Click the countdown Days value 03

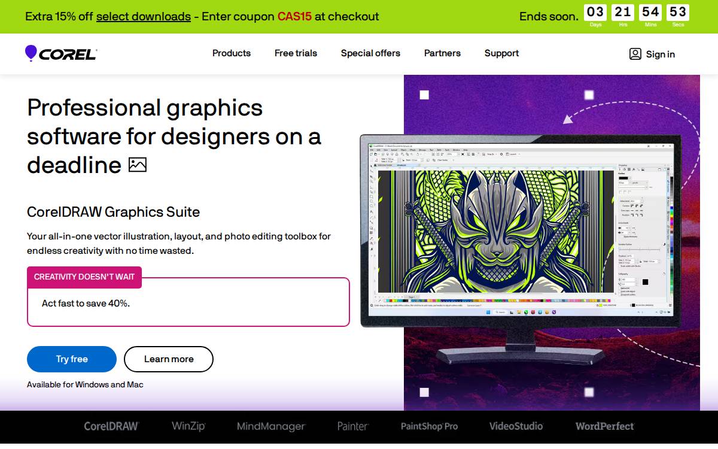coord(595,12)
